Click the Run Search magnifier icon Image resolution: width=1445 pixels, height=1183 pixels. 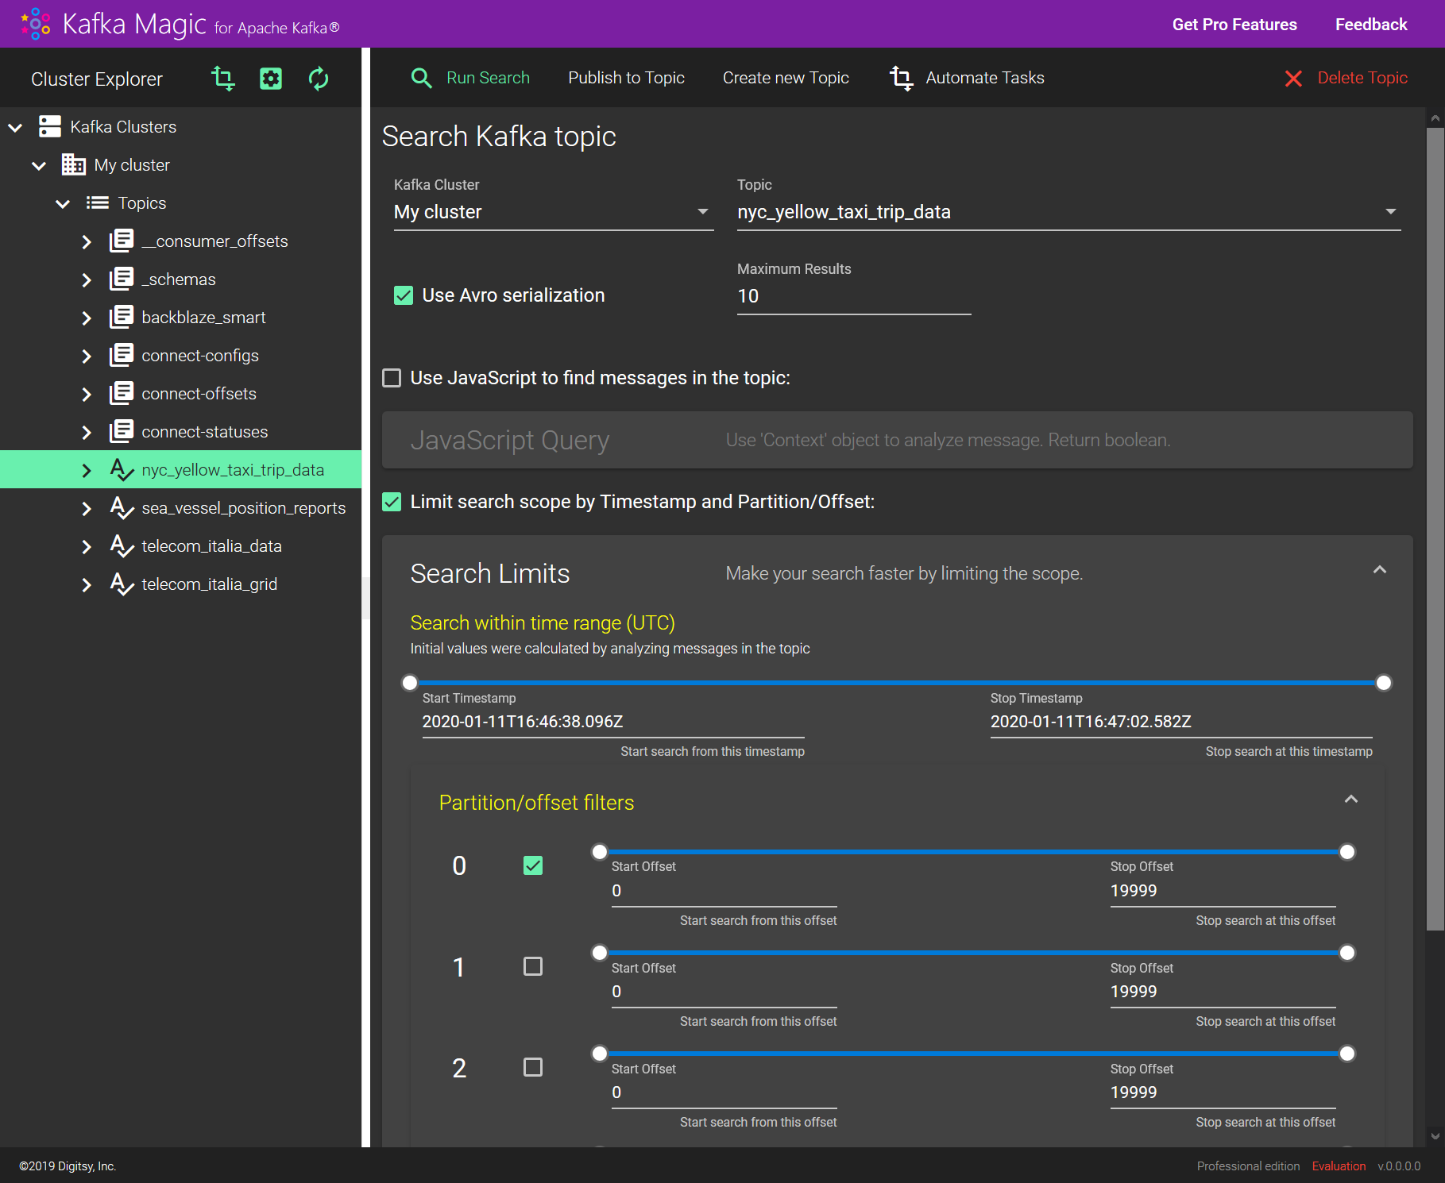pyautogui.click(x=421, y=78)
